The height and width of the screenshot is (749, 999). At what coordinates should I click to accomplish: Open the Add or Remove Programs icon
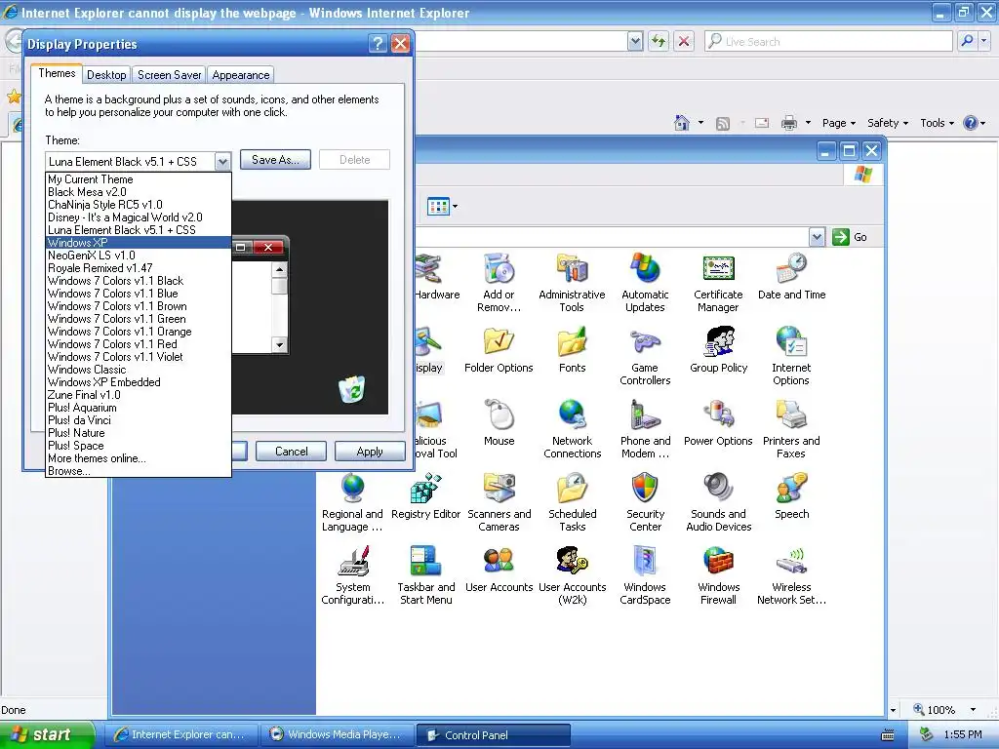point(499,282)
